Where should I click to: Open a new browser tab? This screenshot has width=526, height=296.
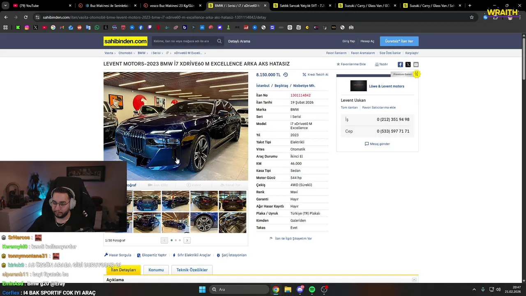pyautogui.click(x=470, y=5)
